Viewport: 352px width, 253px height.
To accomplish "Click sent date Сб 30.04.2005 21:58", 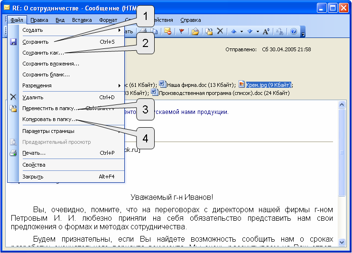I will 287,49.
